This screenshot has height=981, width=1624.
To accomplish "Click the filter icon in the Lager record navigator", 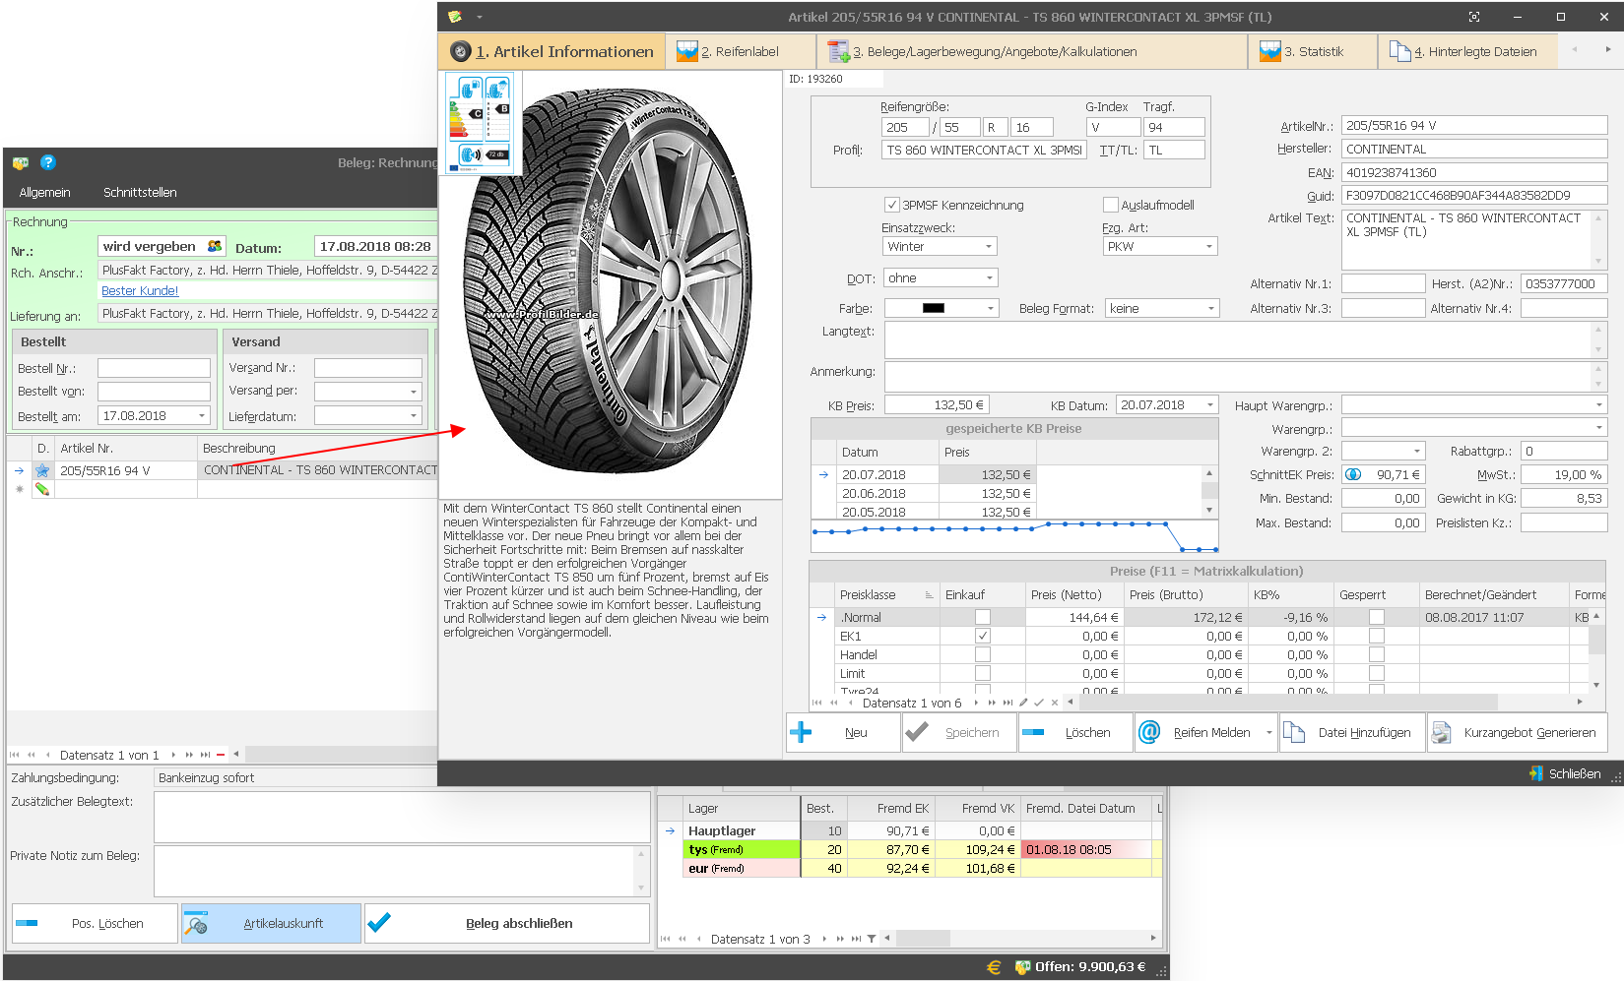I will [x=872, y=939].
